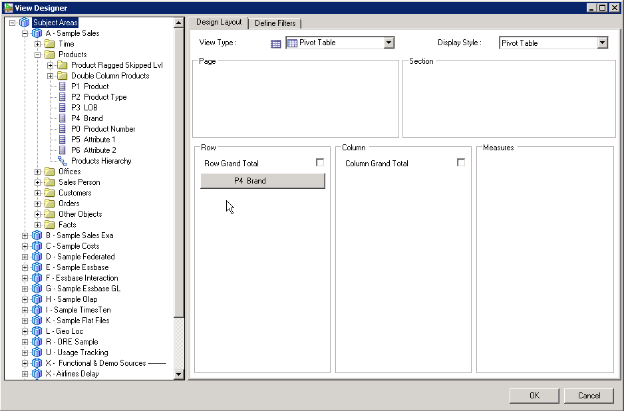The height and width of the screenshot is (411, 624).
Task: Check Row Grand Total in the Row panel
Action: [x=320, y=162]
